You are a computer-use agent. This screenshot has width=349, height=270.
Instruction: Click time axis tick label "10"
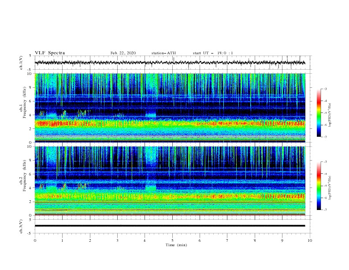point(310,240)
